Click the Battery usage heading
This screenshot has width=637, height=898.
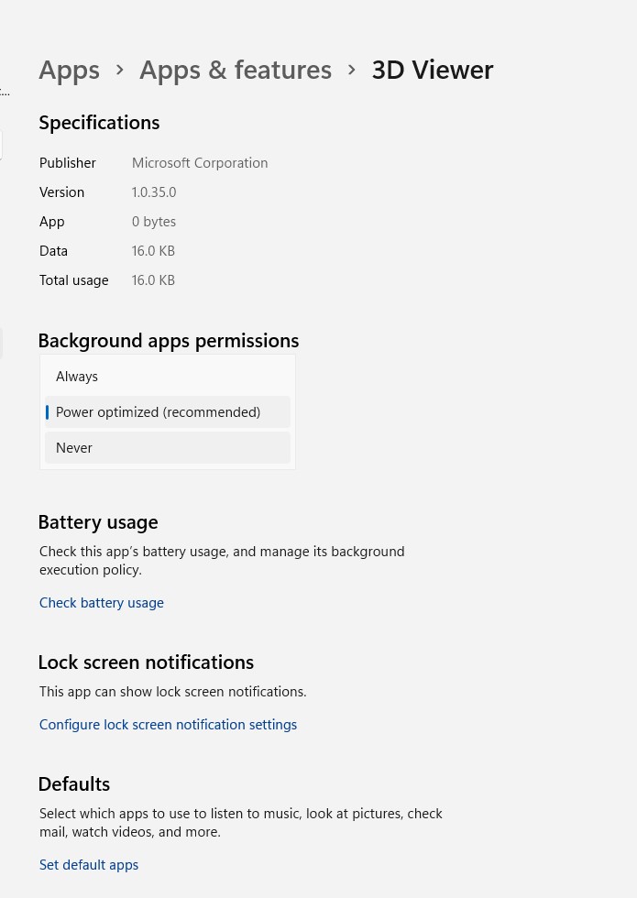[98, 522]
